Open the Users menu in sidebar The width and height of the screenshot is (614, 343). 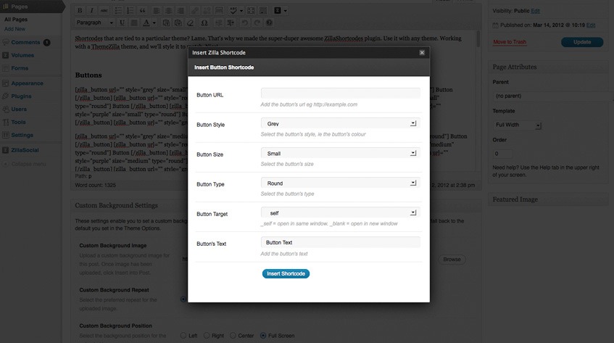click(x=19, y=109)
